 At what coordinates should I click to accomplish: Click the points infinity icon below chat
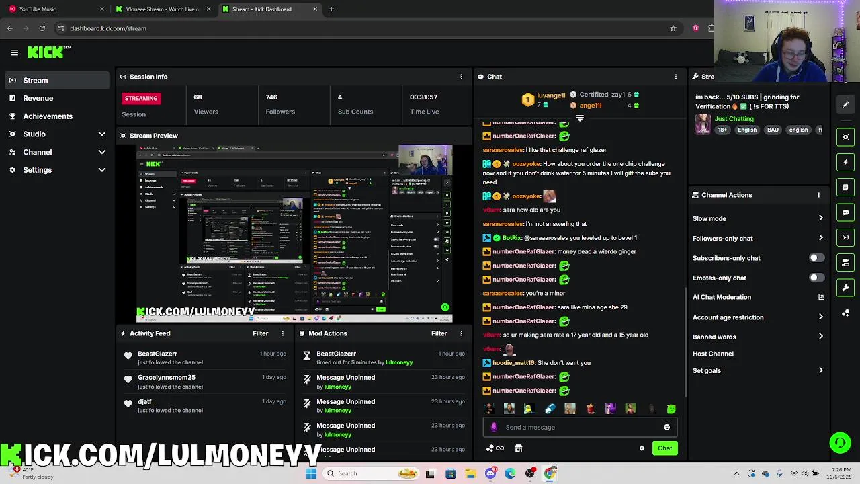point(495,448)
